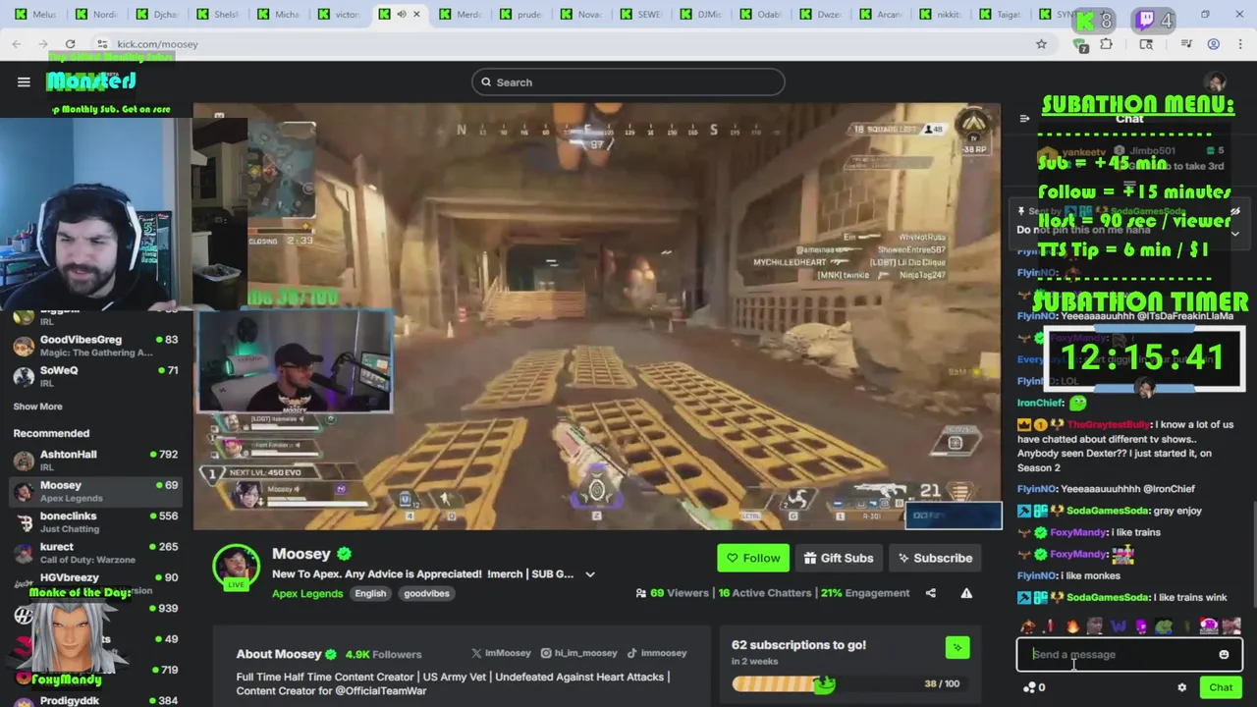This screenshot has height=707, width=1257.
Task: Open the immoosey TikTok link
Action: tap(657, 653)
